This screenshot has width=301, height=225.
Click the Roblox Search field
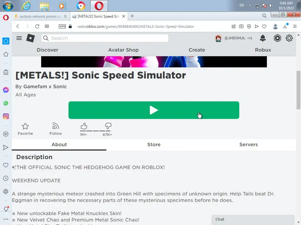pyautogui.click(x=105, y=38)
